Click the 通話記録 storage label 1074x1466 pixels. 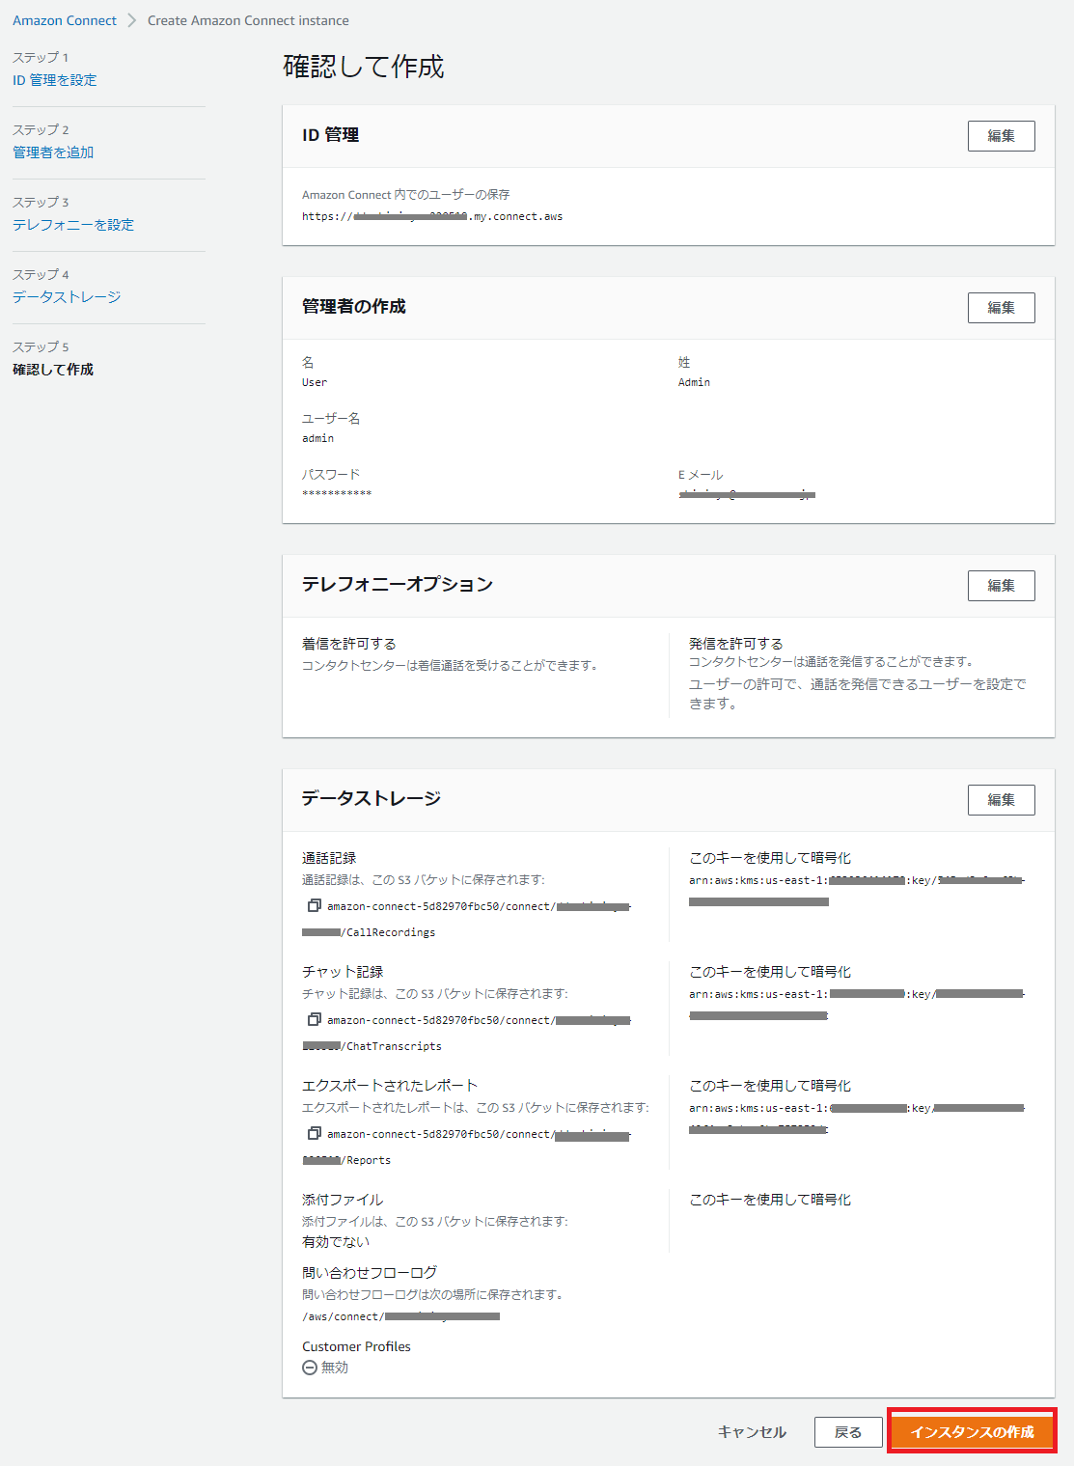(x=329, y=858)
